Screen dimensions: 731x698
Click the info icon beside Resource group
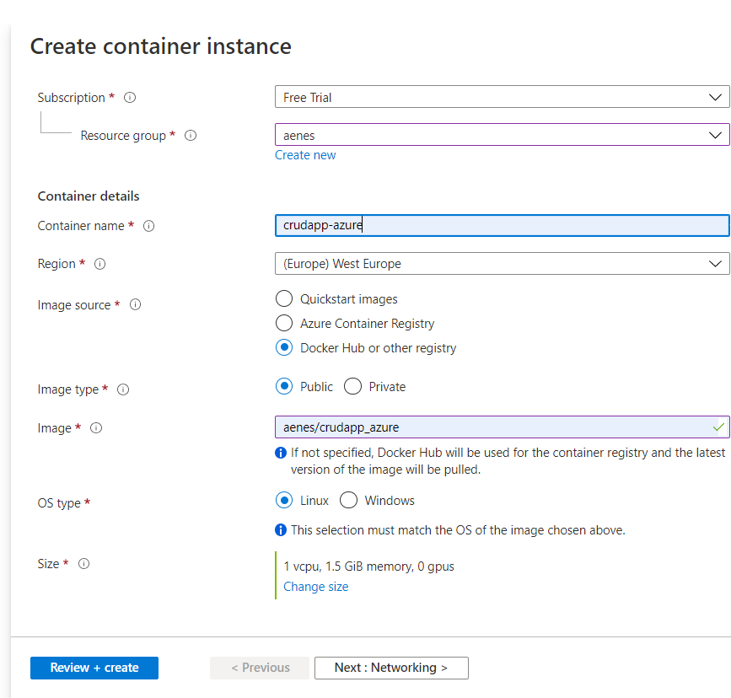coord(191,135)
